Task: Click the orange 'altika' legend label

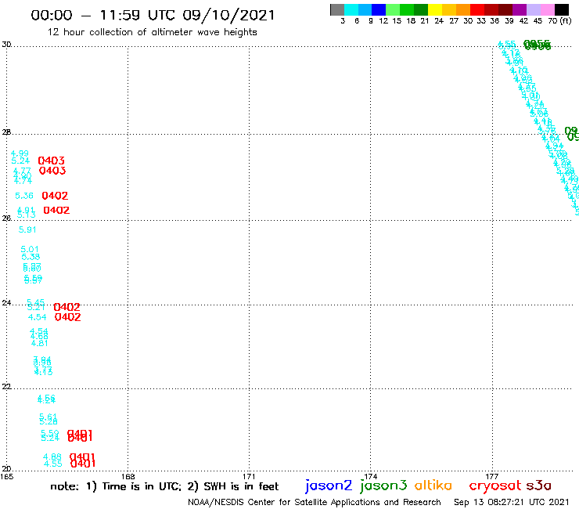Action: coord(433,485)
